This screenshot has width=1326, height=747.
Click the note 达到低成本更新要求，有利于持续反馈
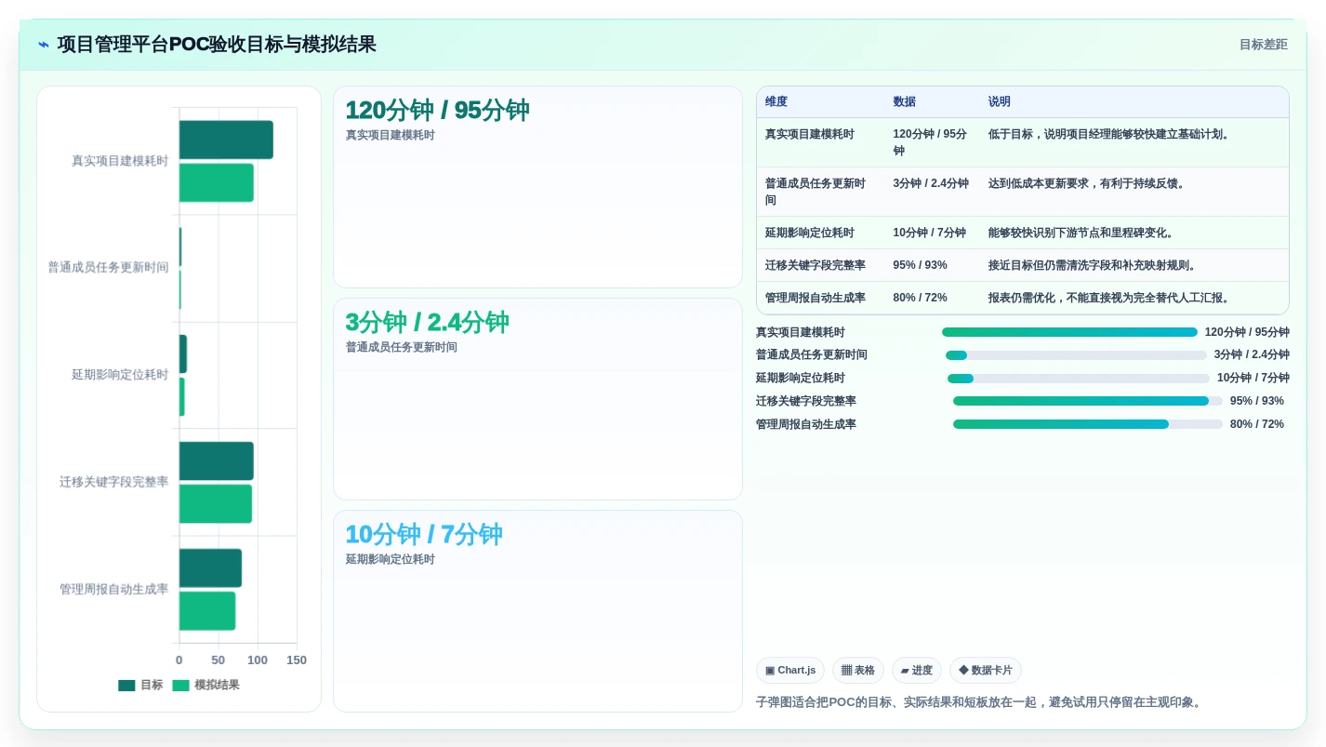pyautogui.click(x=1090, y=183)
